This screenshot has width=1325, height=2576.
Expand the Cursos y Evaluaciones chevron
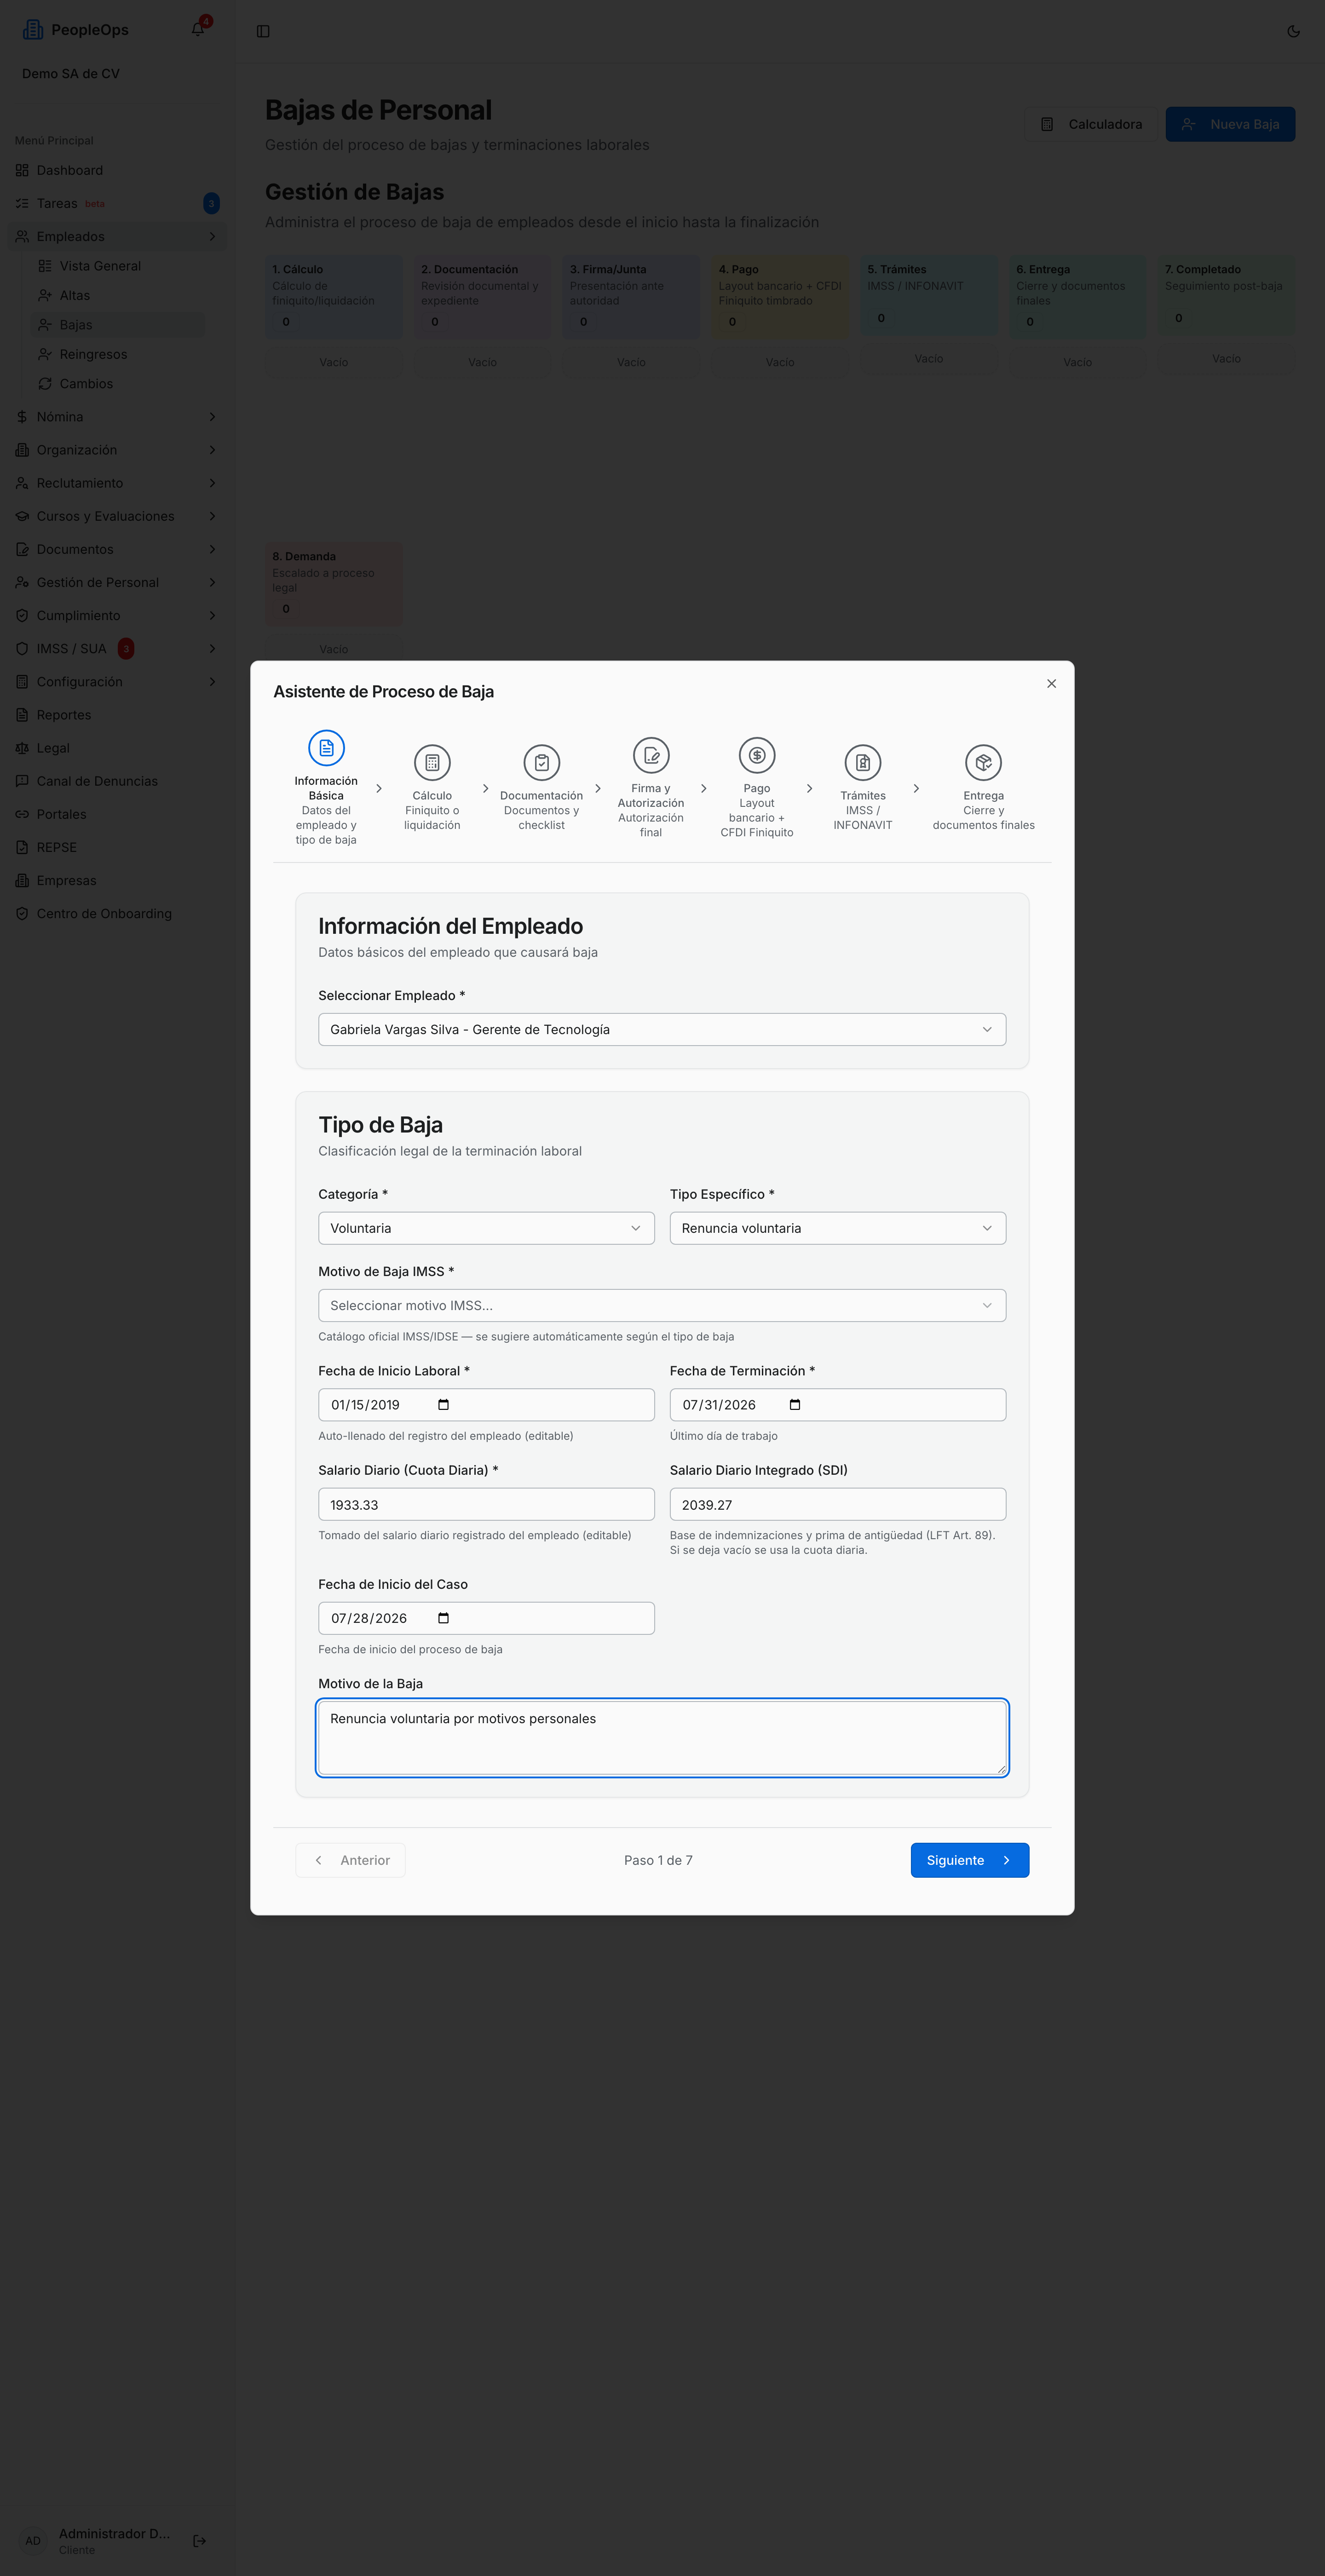[212, 516]
